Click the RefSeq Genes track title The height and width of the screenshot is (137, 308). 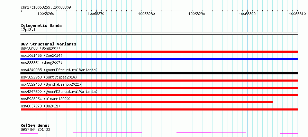35,125
